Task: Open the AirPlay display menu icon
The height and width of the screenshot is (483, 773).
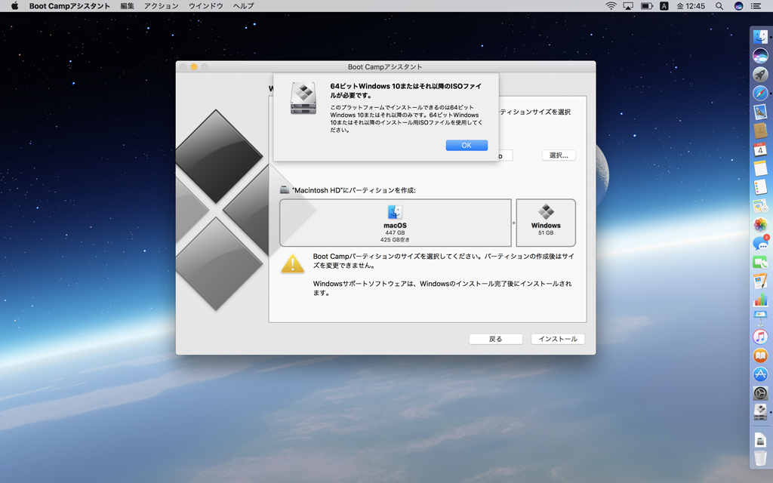Action: (x=628, y=6)
